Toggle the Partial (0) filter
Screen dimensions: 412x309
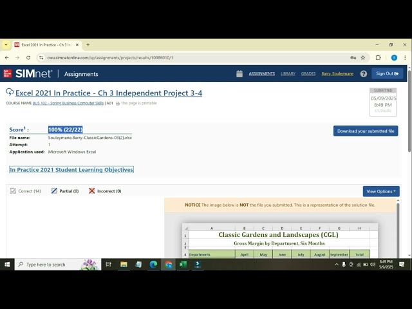click(65, 191)
